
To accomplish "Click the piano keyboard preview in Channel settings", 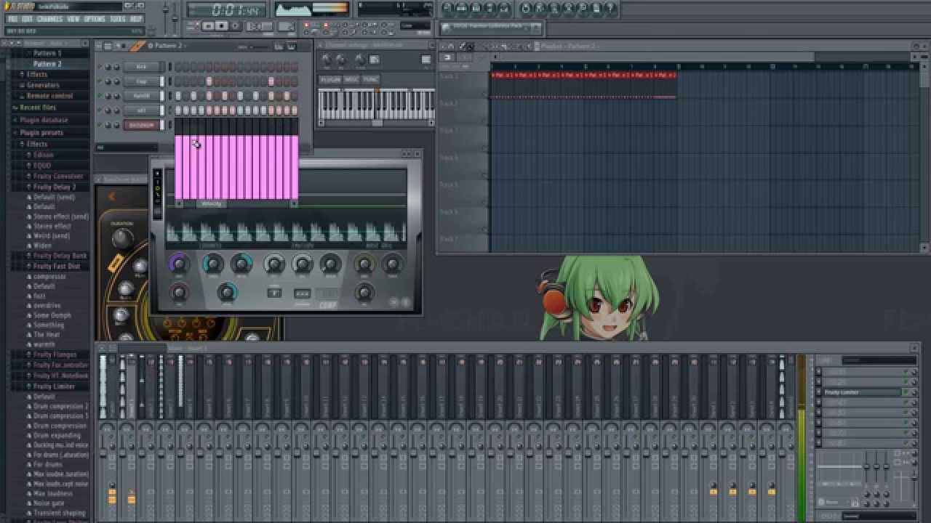I will [x=375, y=105].
